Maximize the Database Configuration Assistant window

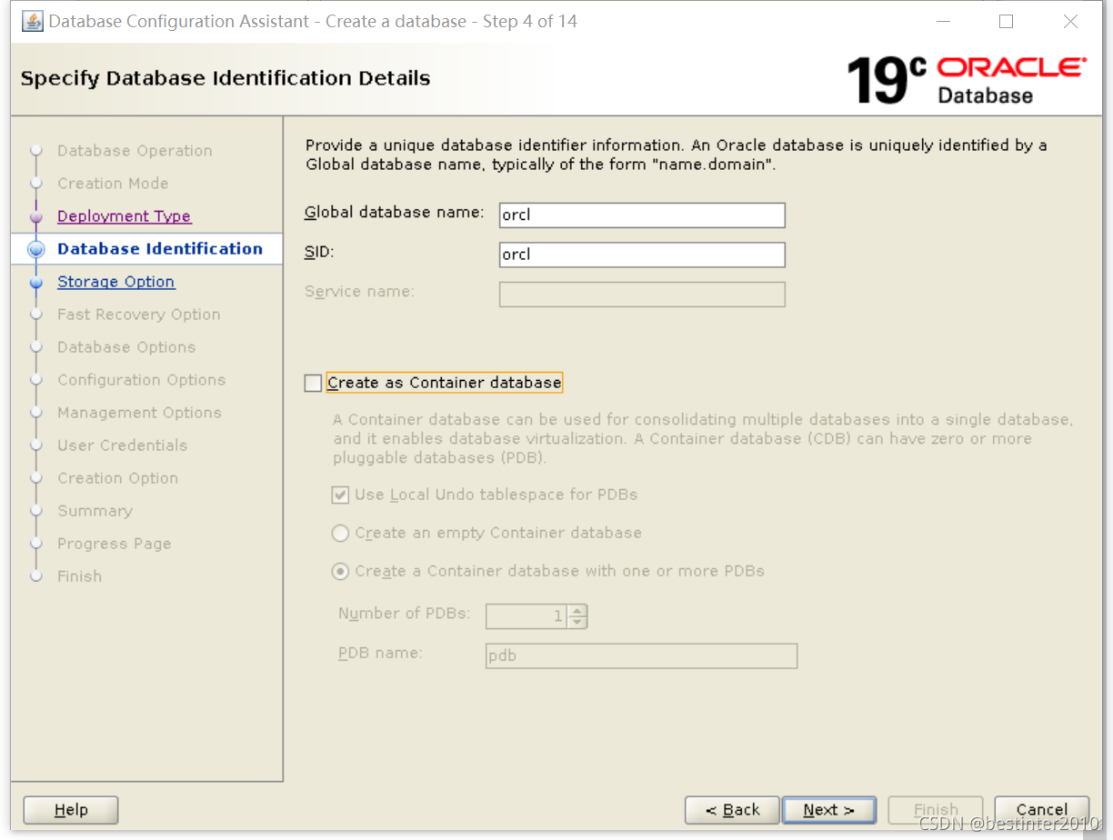1006,22
